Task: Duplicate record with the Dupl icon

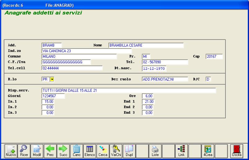Action: [129, 151]
